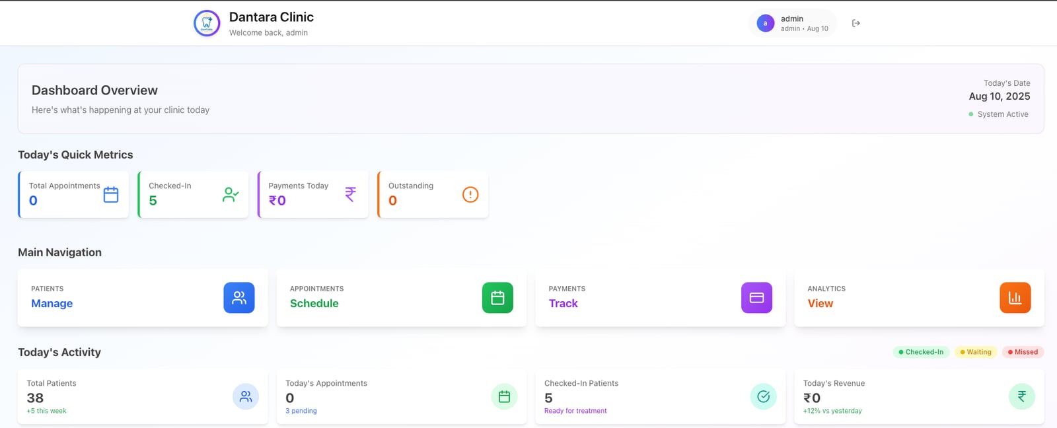The image size is (1057, 428).
Task: Click the orange Analytics chart icon
Action: point(1015,298)
